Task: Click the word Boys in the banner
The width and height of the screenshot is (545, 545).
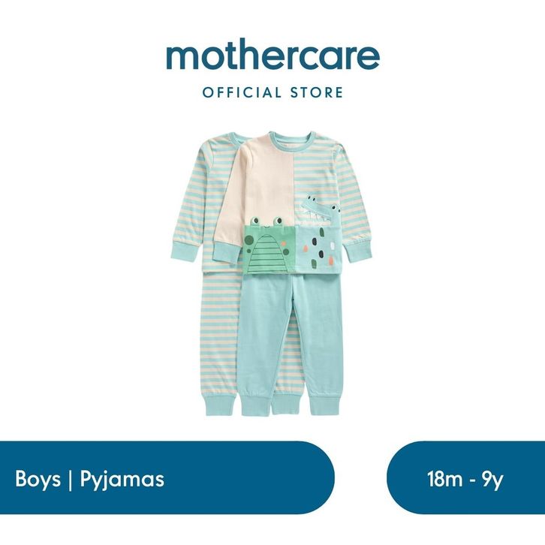Action: (x=38, y=479)
